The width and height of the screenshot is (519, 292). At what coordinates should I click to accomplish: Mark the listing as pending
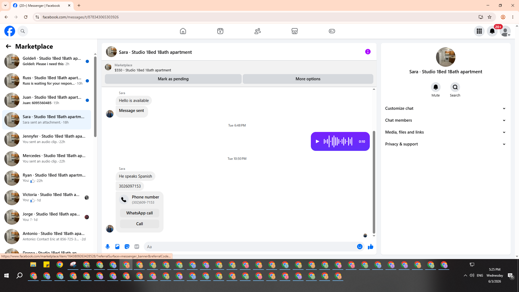point(173,79)
